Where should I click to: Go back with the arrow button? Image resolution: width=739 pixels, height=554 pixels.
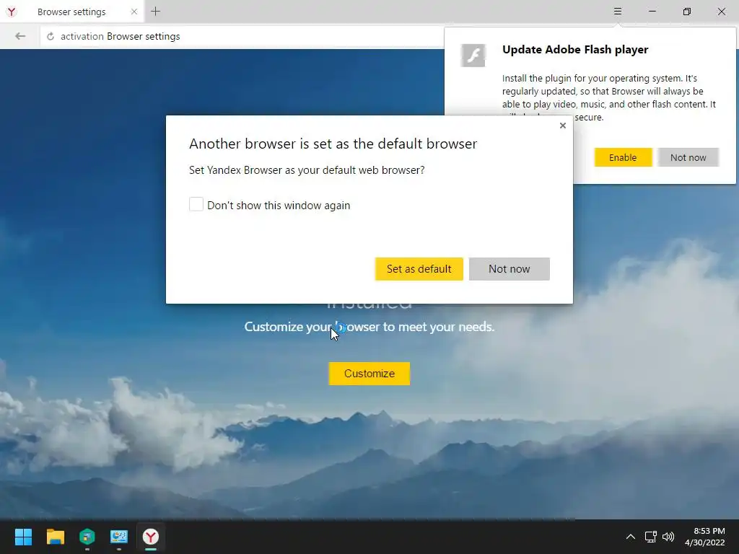click(x=19, y=36)
